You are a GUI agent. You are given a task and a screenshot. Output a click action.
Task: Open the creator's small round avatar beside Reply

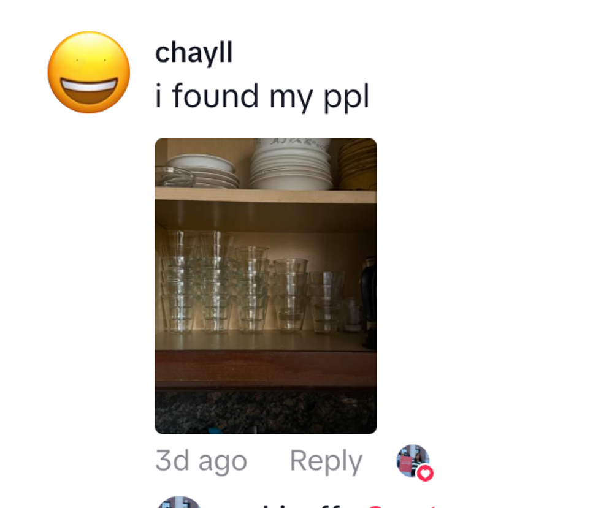[413, 461]
